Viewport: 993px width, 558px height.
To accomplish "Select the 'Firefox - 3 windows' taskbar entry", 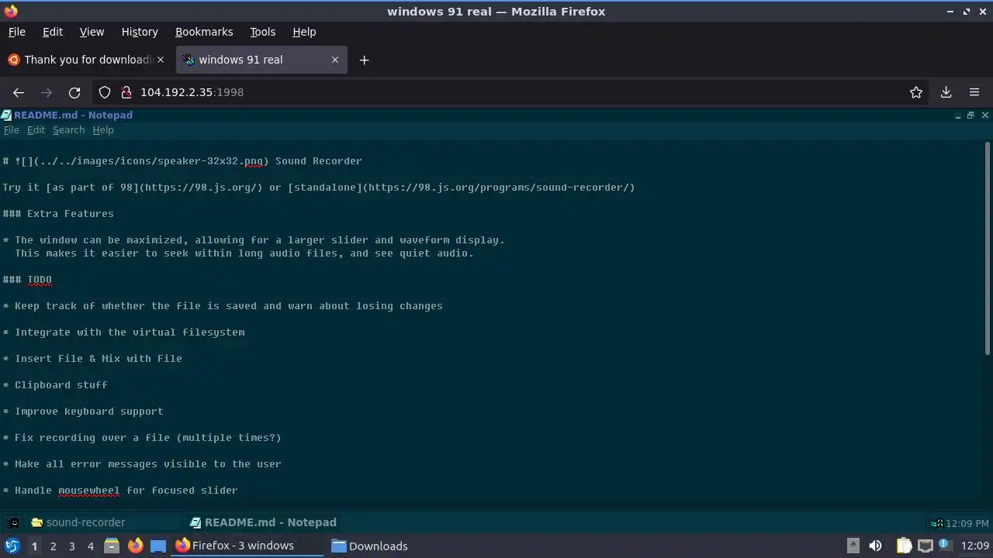I will click(247, 546).
